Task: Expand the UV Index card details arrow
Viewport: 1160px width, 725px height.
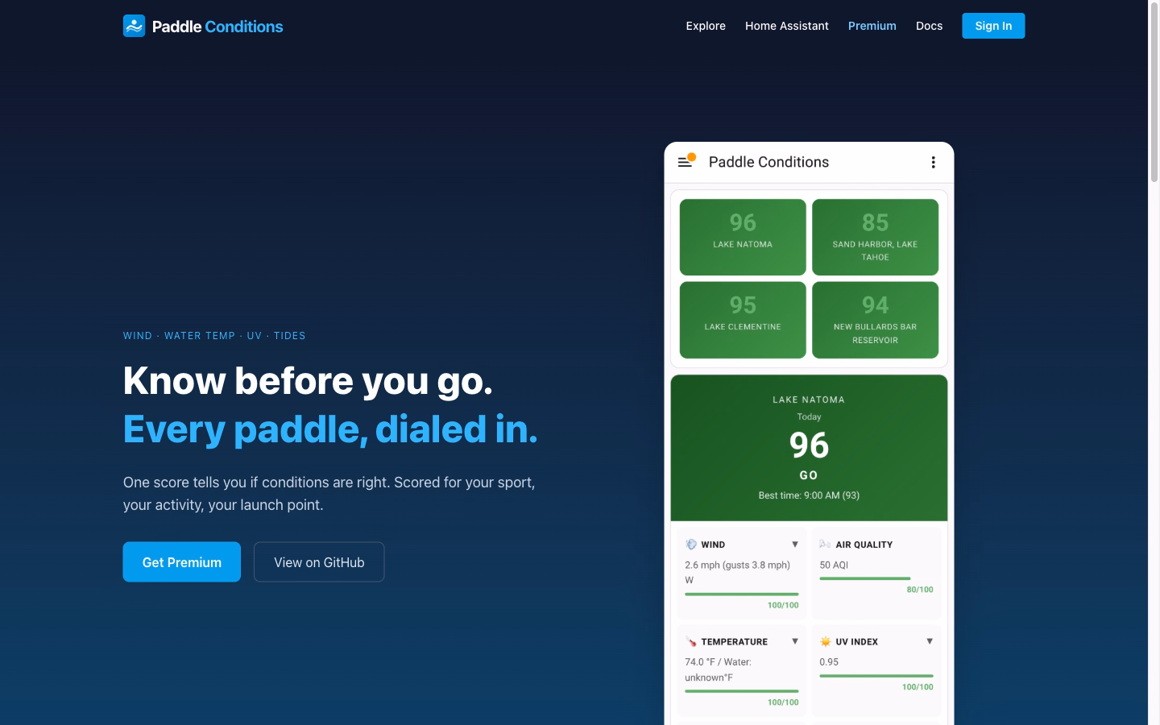Action: [930, 642]
